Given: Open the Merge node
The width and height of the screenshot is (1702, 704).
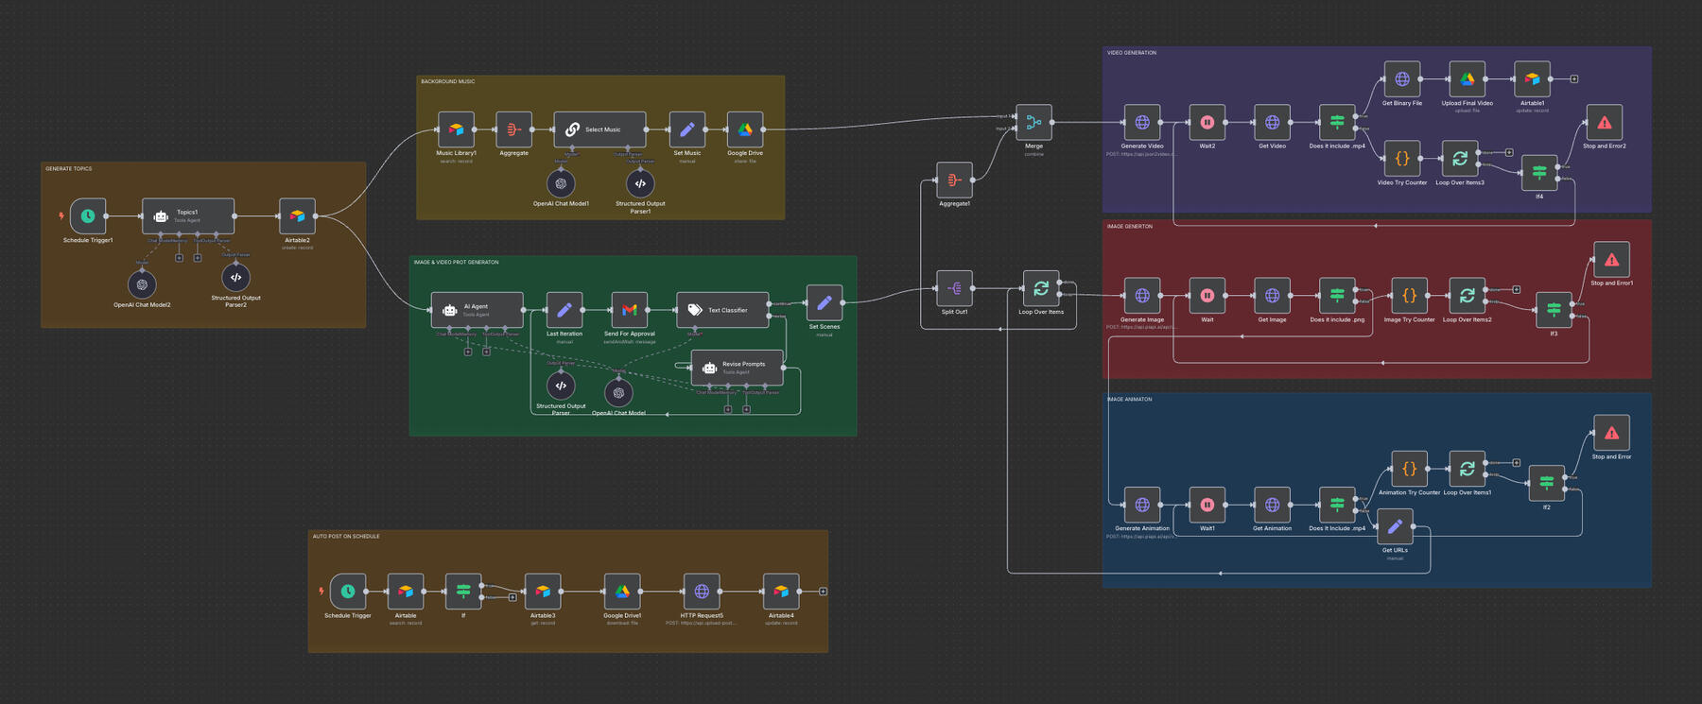Looking at the screenshot, I should click(x=1033, y=122).
